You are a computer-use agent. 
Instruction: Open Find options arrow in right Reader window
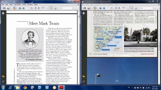coord(153,8)
